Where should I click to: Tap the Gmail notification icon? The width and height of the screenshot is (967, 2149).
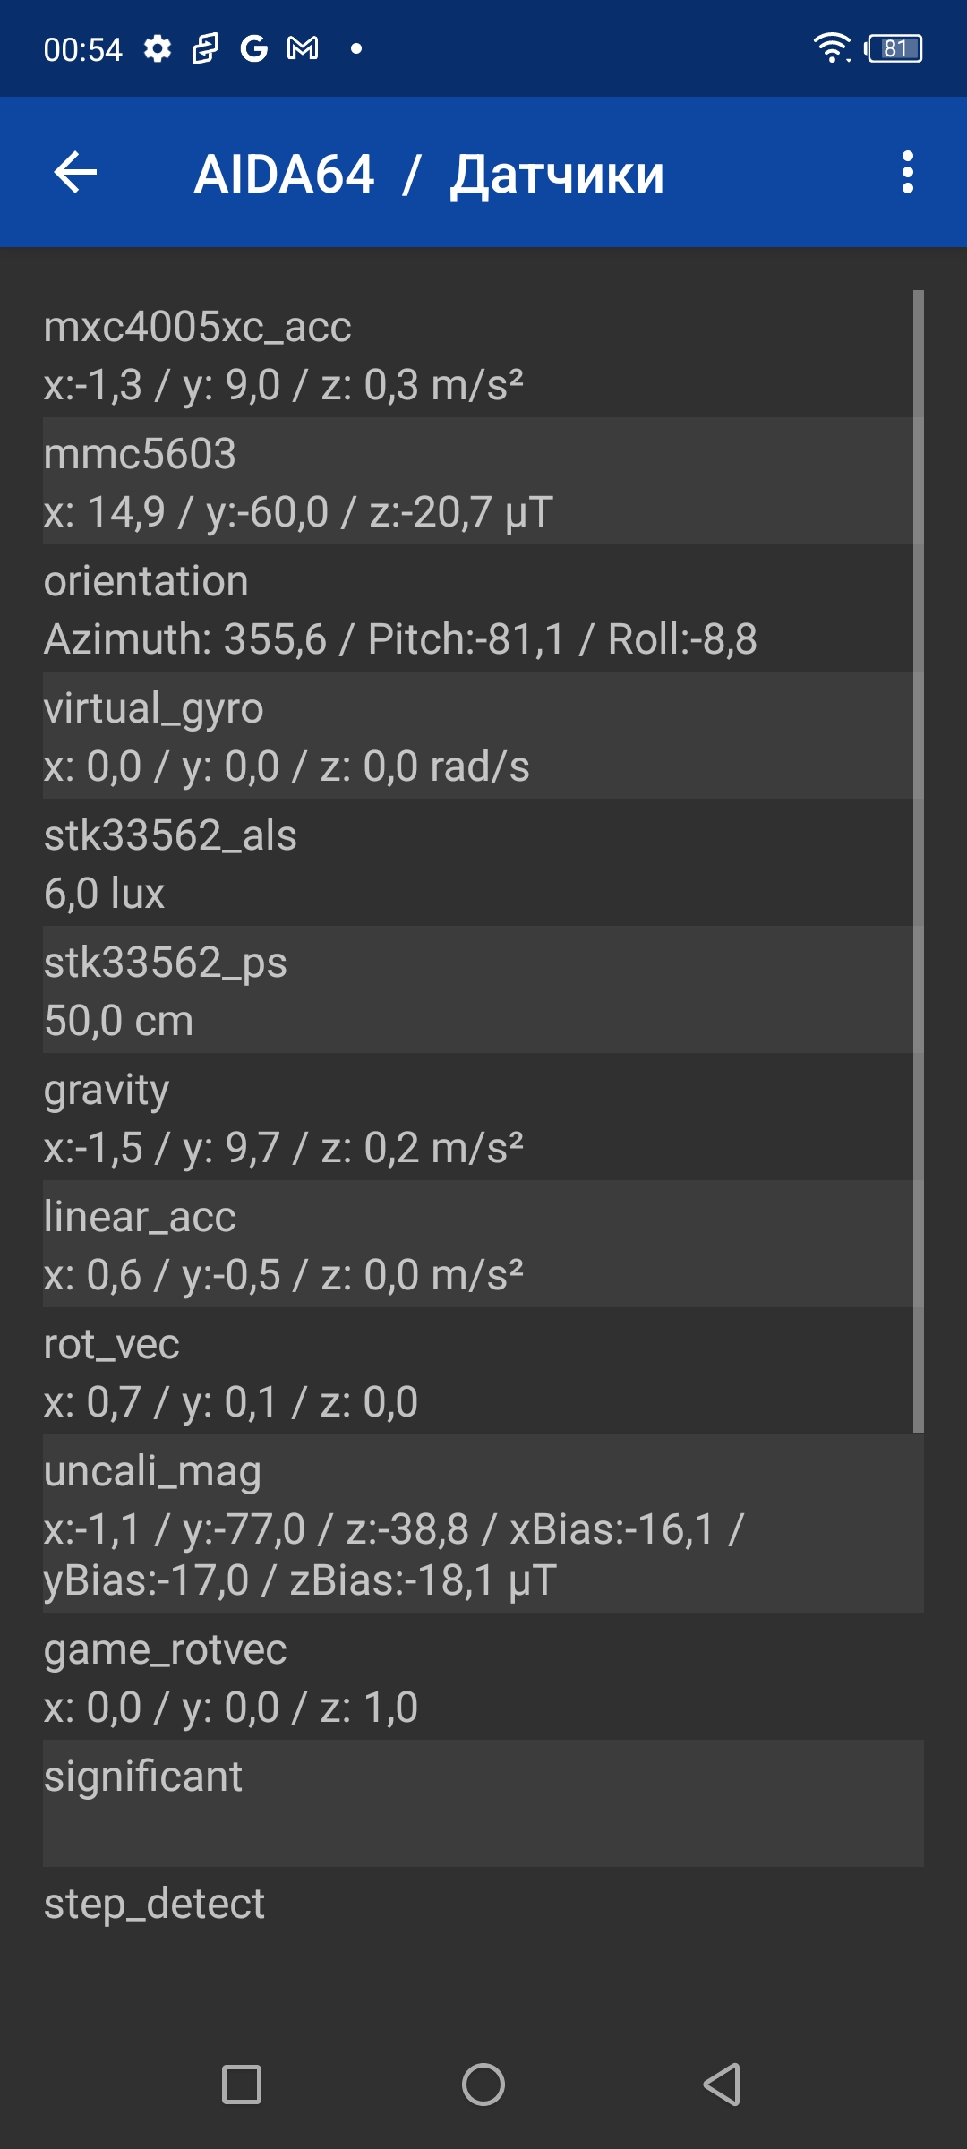(x=303, y=48)
